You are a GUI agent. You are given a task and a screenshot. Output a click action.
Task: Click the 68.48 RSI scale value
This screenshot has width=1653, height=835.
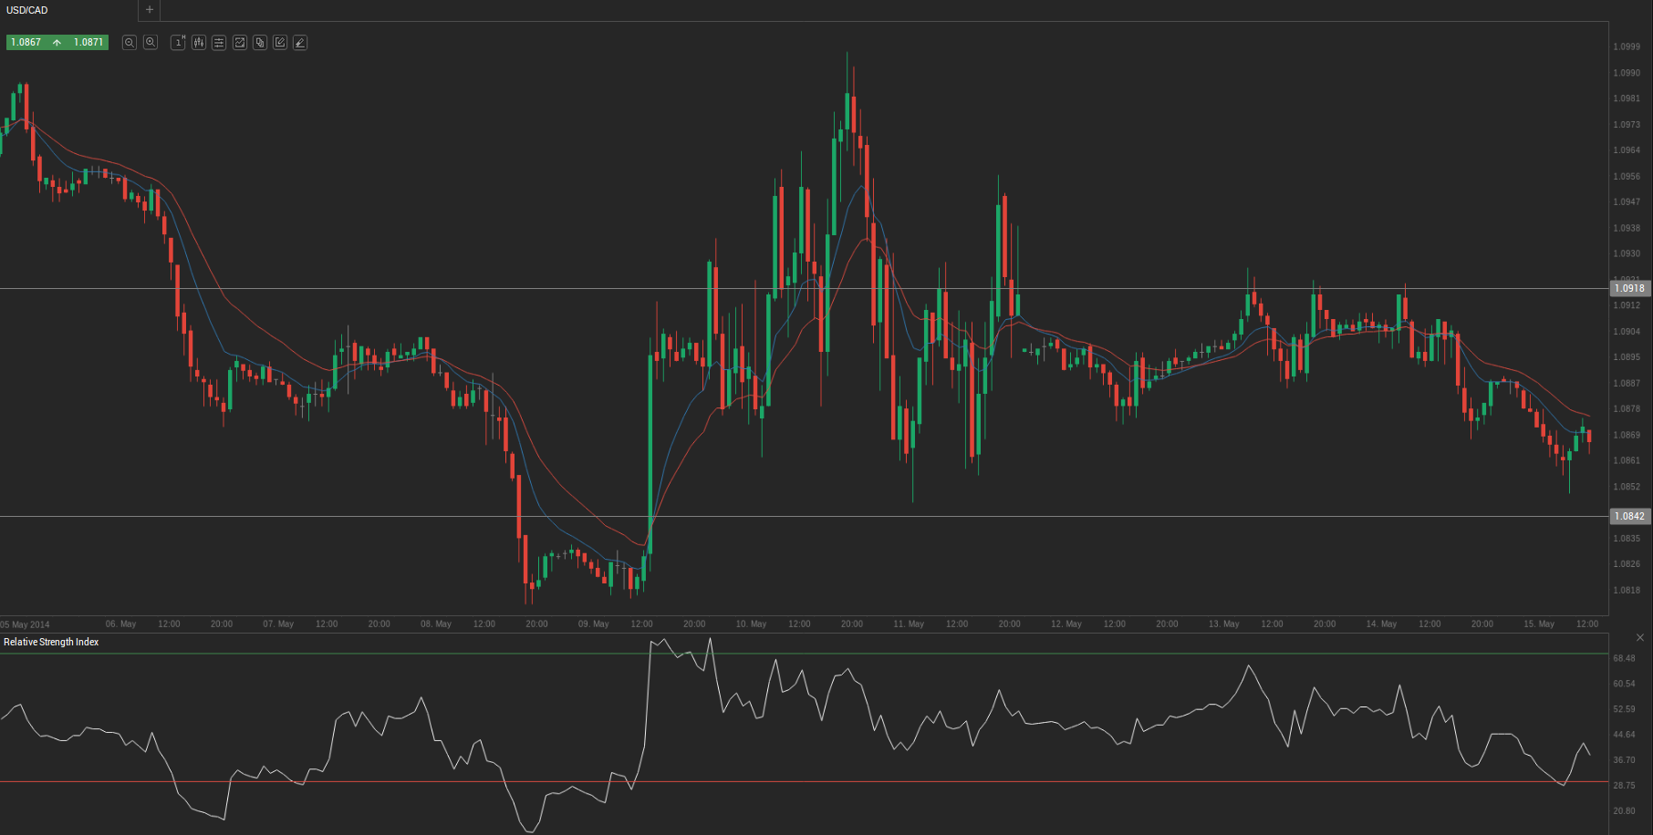tap(1624, 658)
